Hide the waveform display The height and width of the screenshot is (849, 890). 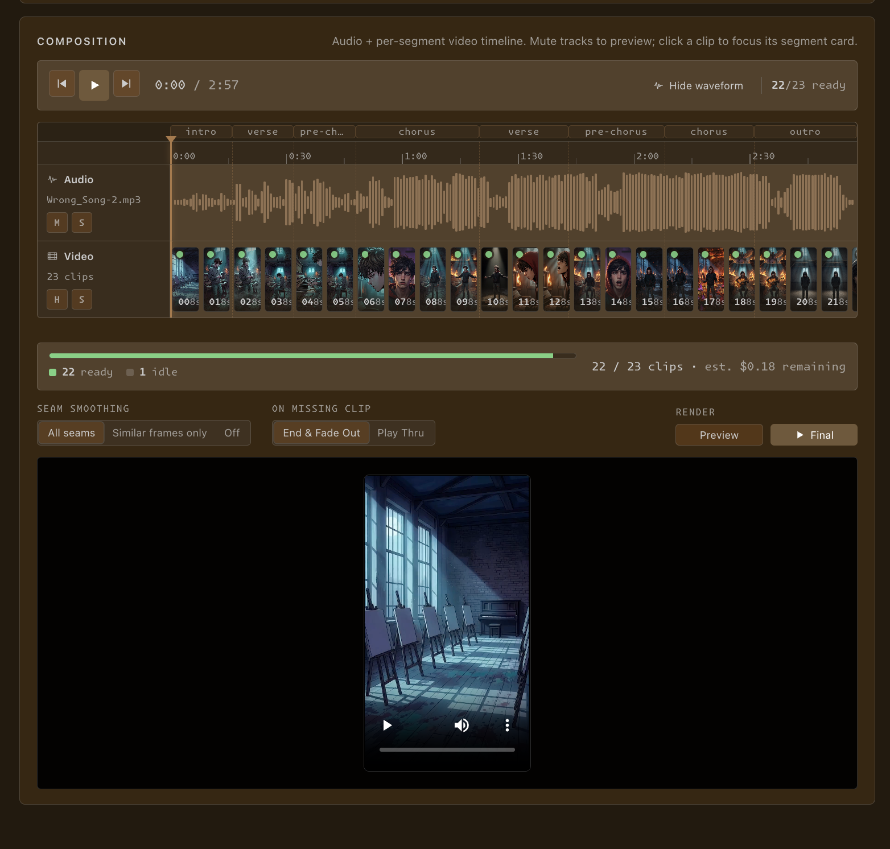click(698, 86)
